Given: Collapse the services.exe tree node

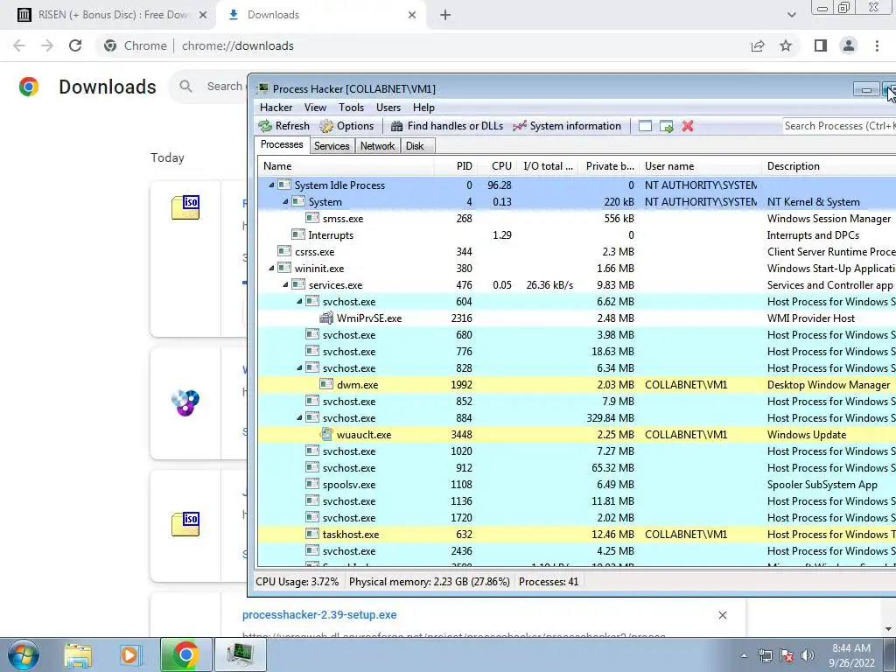Looking at the screenshot, I should tap(285, 284).
